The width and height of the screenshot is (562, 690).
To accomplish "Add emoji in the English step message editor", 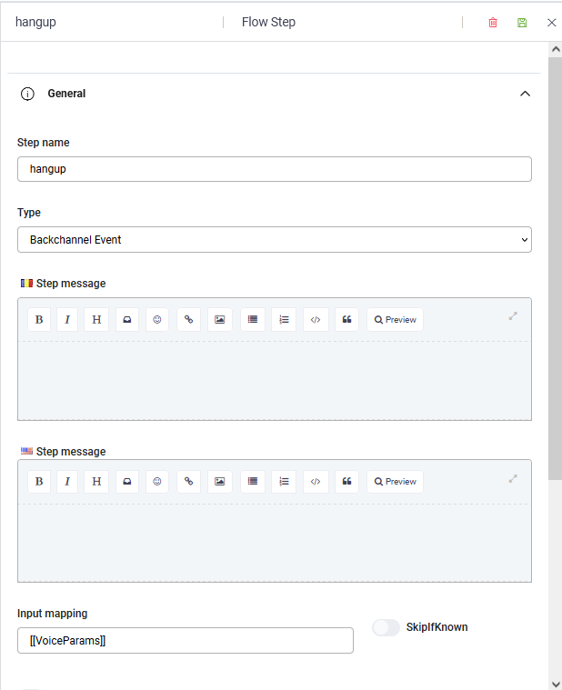I will coord(157,482).
